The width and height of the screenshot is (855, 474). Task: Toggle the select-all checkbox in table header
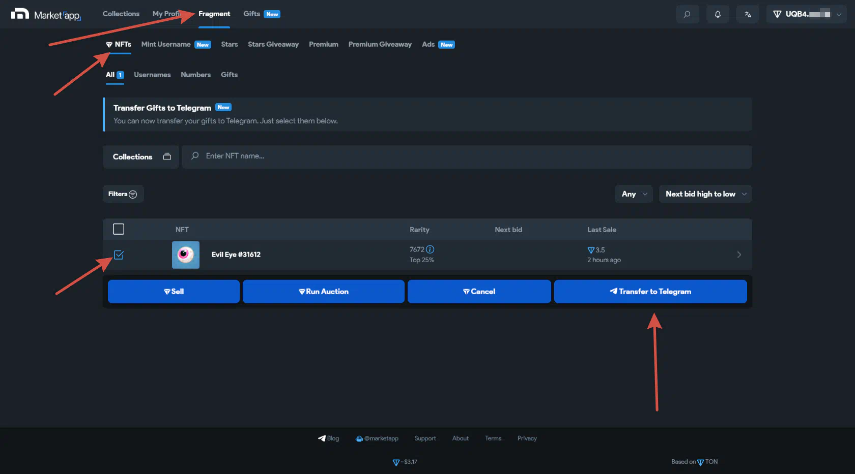(119, 229)
